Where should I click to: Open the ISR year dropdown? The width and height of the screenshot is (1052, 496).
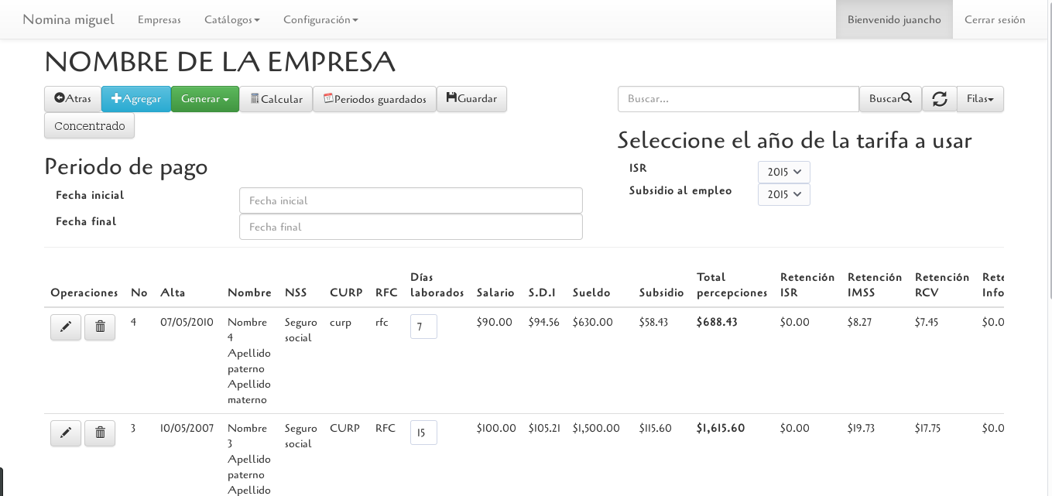(x=783, y=172)
